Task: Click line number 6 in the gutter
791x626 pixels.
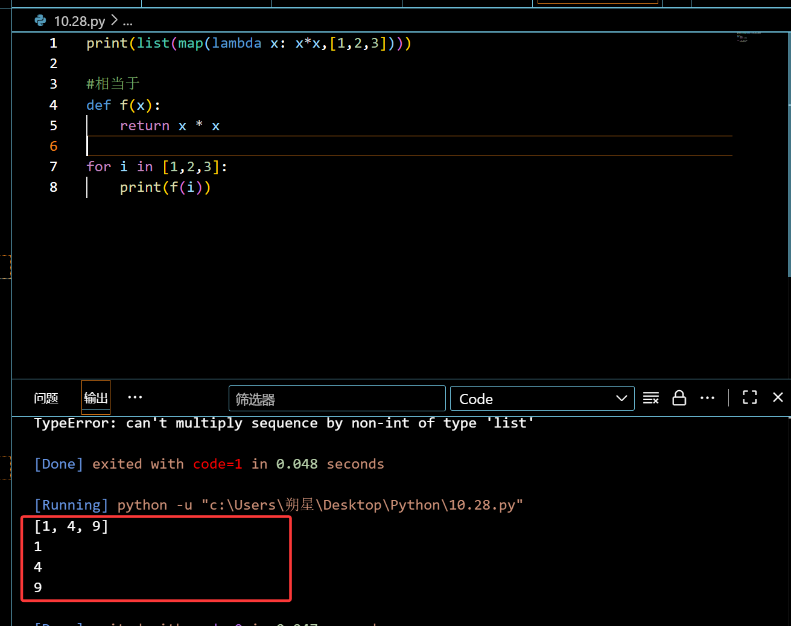Action: [54, 146]
